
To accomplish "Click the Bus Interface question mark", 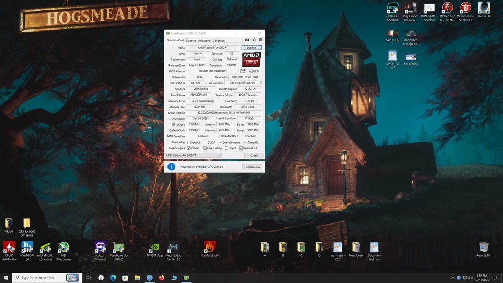I will click(260, 83).
